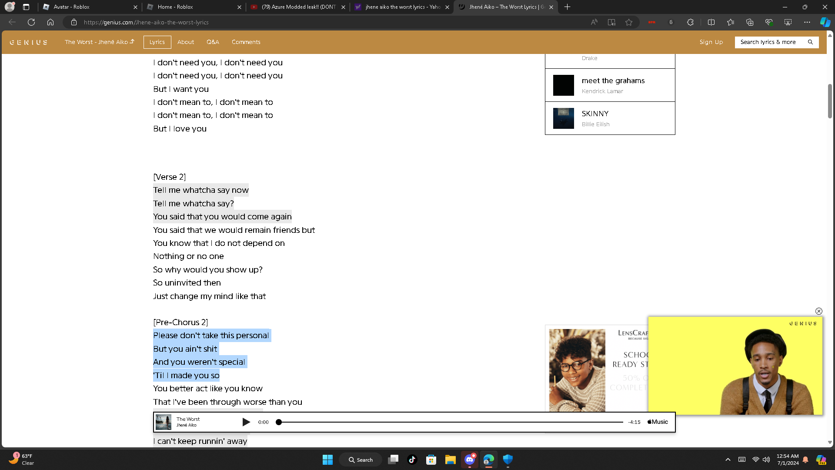Open Windows Security shield in taskbar
This screenshot has height=470, width=835.
(x=508, y=460)
